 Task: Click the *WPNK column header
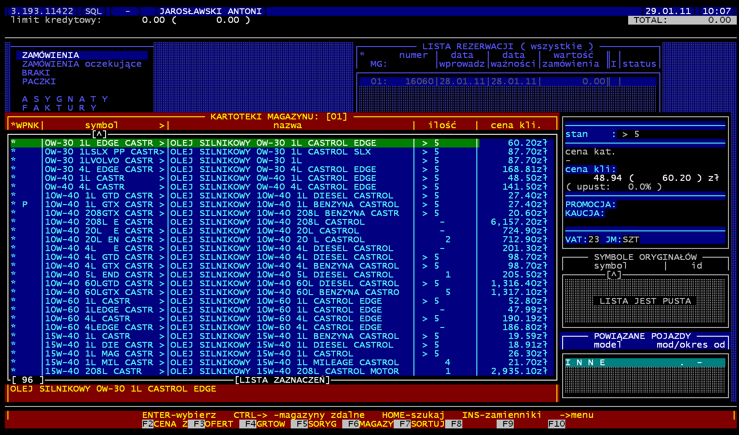[25, 126]
